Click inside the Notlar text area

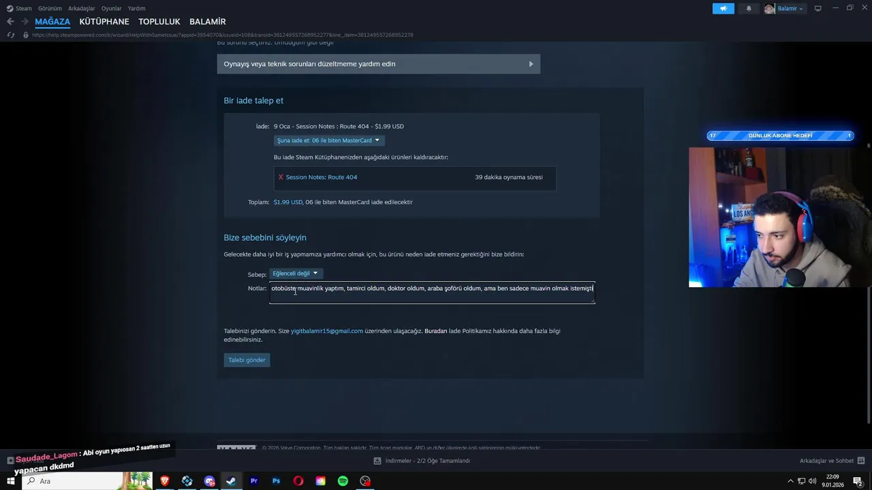tap(432, 293)
